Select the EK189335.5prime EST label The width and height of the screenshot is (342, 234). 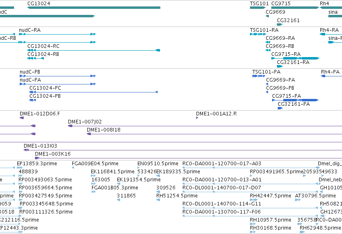click(x=178, y=172)
